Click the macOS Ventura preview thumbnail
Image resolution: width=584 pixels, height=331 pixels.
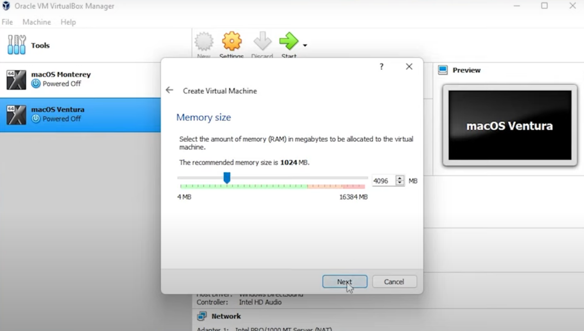(x=510, y=125)
